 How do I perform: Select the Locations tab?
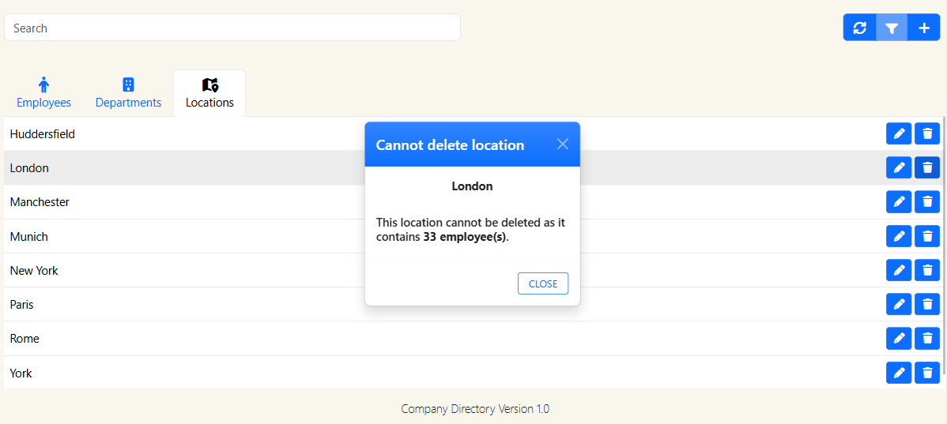209,93
